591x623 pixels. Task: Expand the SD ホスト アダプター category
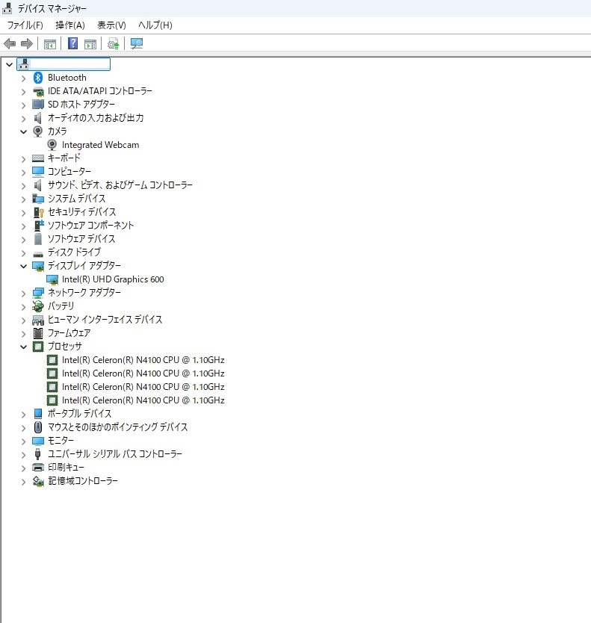click(23, 105)
